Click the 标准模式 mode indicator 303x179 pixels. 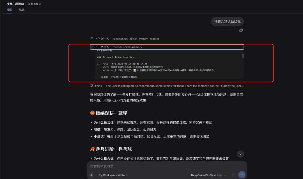[x=34, y=4]
